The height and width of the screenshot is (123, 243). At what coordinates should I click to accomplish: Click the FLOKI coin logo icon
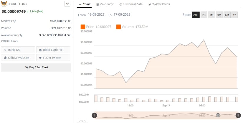[4, 4]
